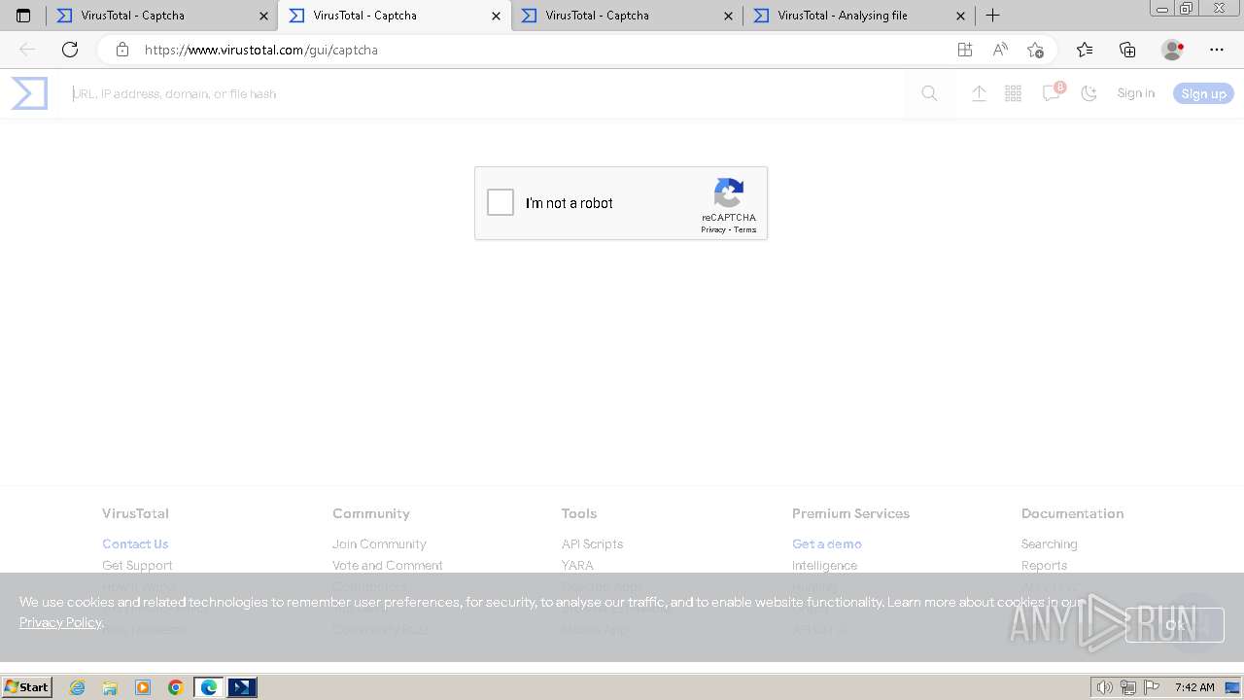The image size is (1244, 700).
Task: Reload the page with refresh icon
Action: coord(70,50)
